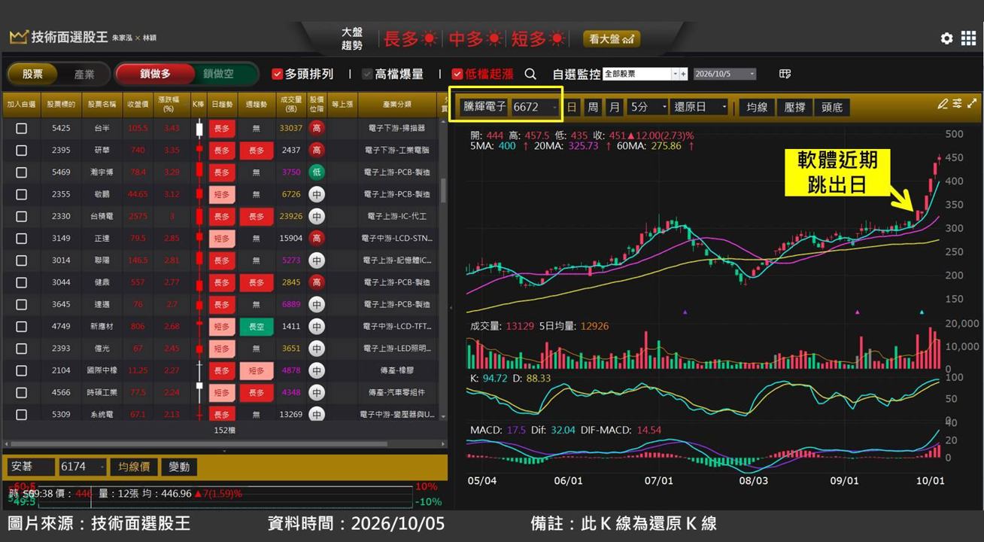This screenshot has height=542, width=984.
Task: Click 長空 trend tag for 新應材
Action: 257,327
